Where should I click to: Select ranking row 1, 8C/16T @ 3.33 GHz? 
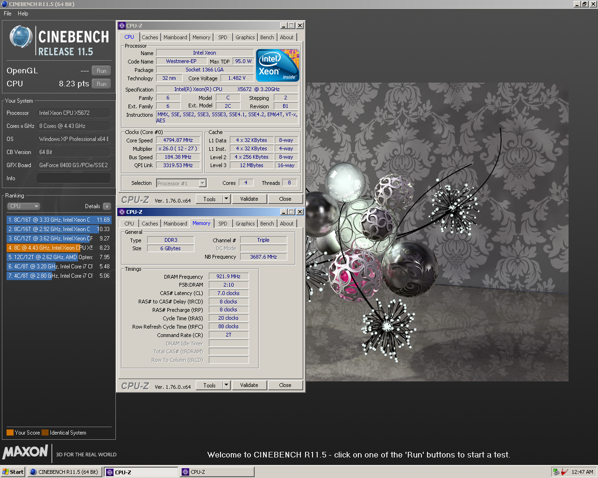(x=59, y=220)
